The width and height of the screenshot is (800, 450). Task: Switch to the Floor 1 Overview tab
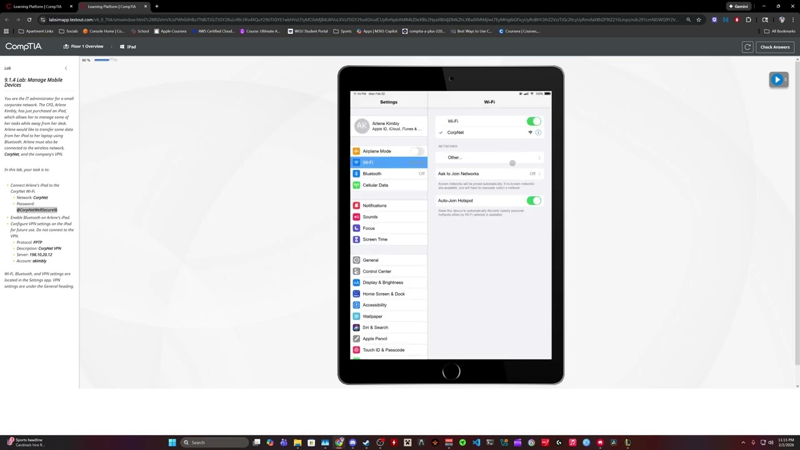84,47
